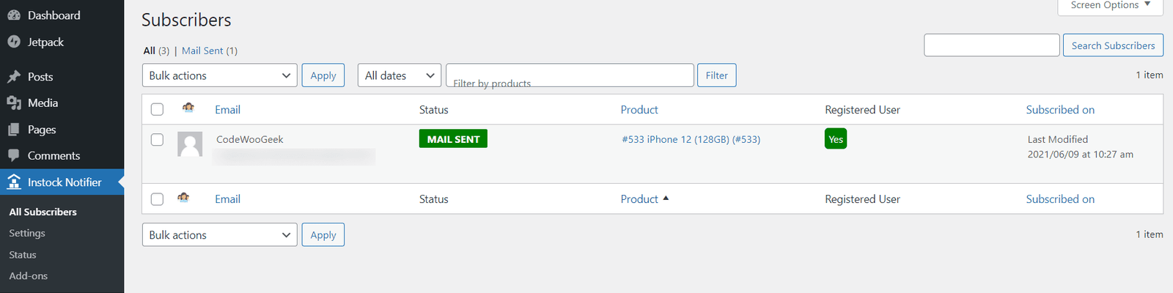Click the Search Subscribers button

tap(1113, 45)
